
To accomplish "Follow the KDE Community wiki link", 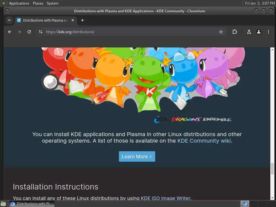I will (204, 141).
